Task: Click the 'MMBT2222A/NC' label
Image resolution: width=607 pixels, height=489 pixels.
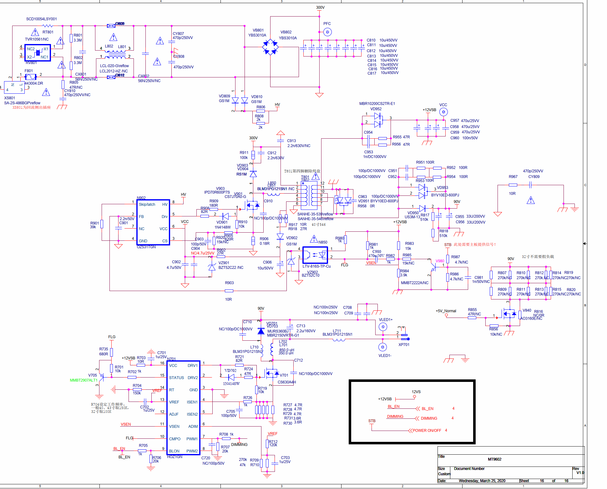Action: point(415,283)
